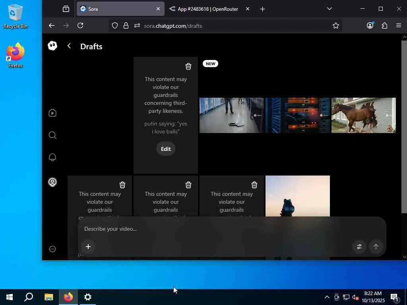This screenshot has width=407, height=305.
Task: Open notifications bell in sidebar
Action: click(52, 158)
